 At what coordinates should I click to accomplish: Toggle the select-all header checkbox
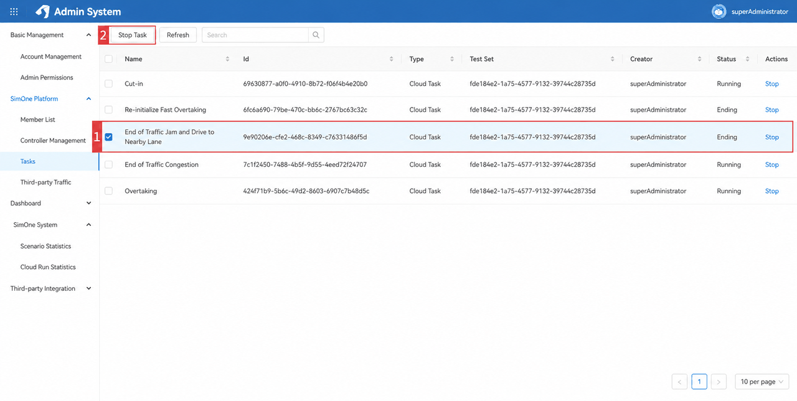(109, 59)
